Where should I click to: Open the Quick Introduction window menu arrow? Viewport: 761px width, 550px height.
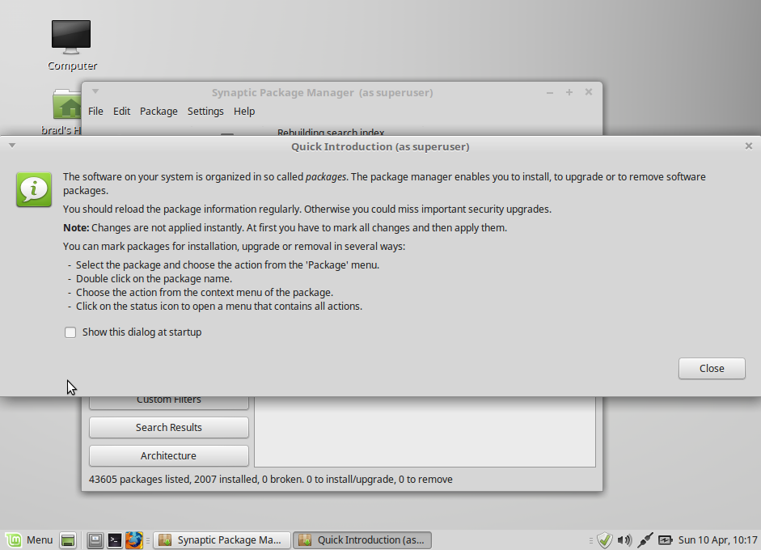tap(12, 145)
